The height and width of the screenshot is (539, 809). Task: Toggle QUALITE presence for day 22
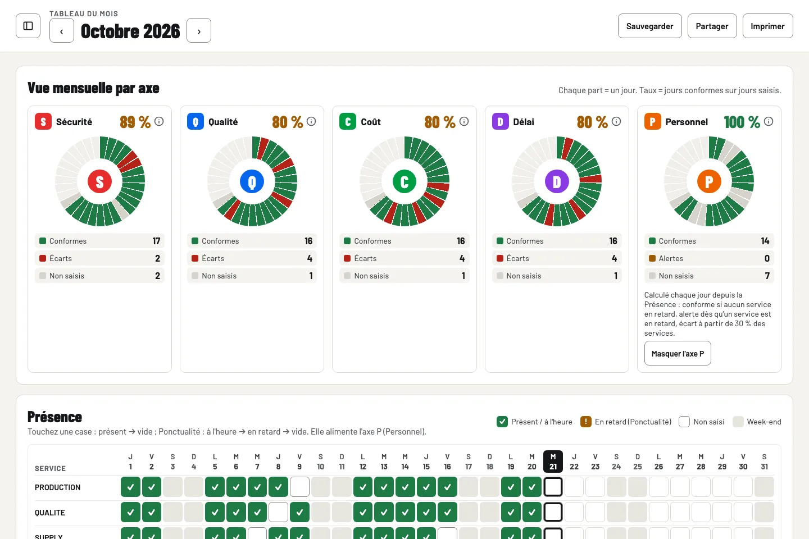574,512
